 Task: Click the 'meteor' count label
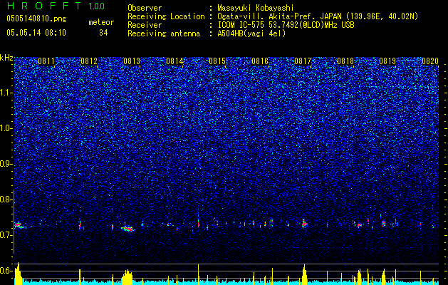coord(101,22)
